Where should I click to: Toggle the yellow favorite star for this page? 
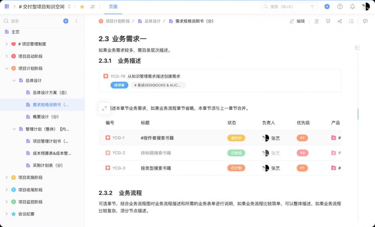pyautogui.click(x=82, y=6)
